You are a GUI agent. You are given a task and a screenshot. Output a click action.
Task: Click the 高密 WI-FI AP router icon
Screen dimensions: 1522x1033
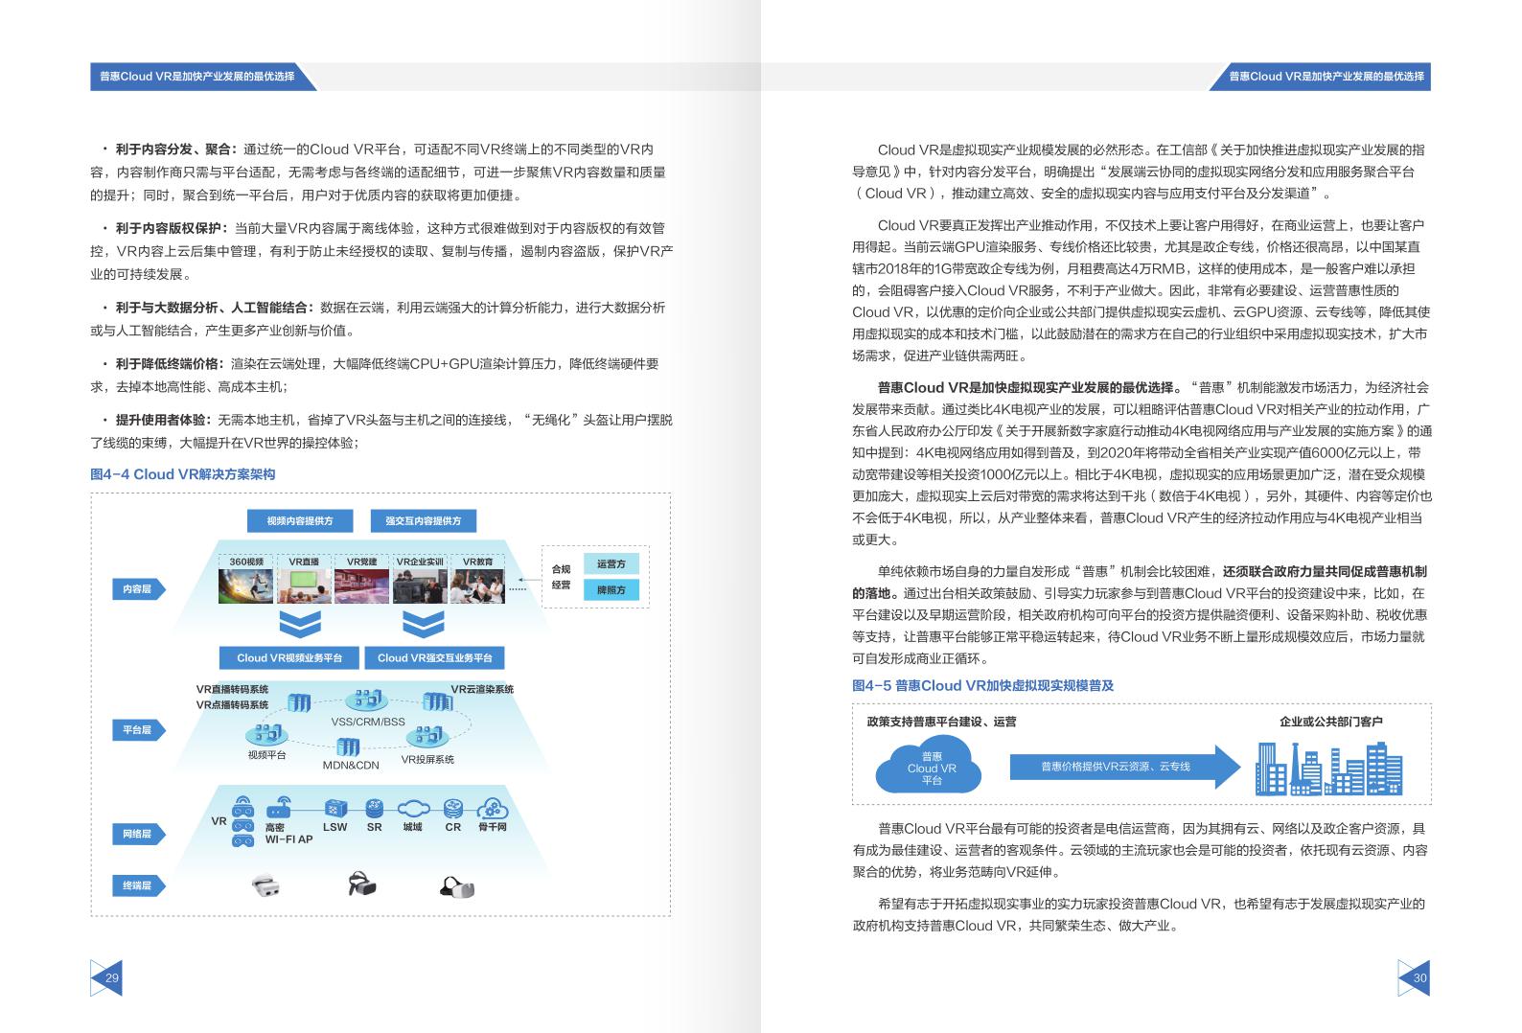click(x=279, y=807)
